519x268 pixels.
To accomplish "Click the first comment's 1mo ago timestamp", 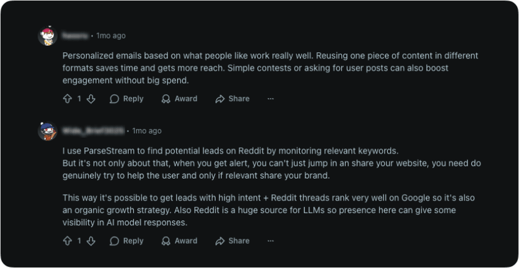I will tap(111, 36).
